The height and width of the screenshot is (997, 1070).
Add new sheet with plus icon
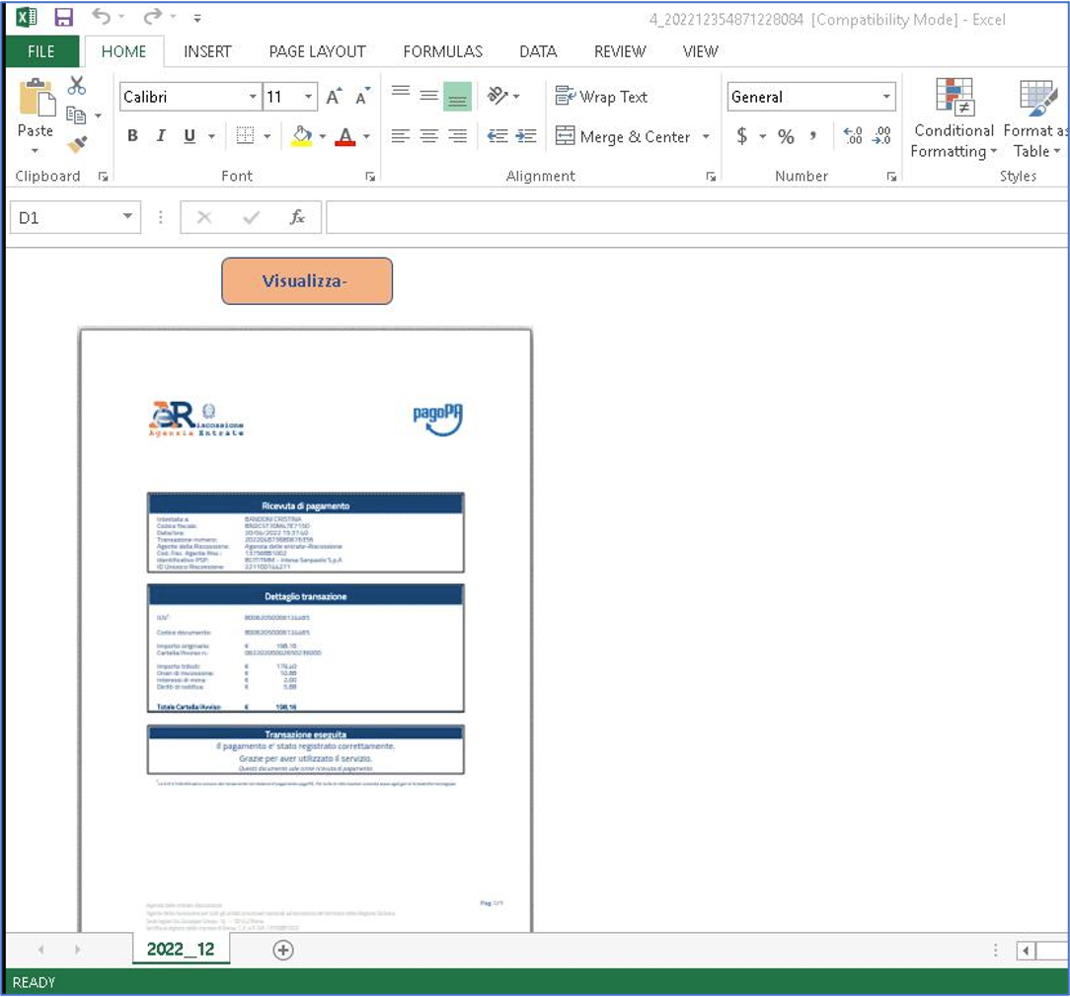pos(282,950)
